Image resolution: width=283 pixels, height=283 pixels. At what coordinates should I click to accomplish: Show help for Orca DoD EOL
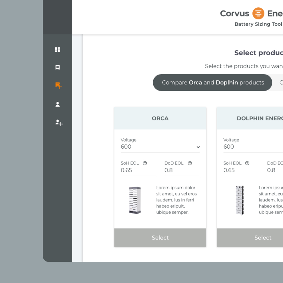click(x=190, y=163)
